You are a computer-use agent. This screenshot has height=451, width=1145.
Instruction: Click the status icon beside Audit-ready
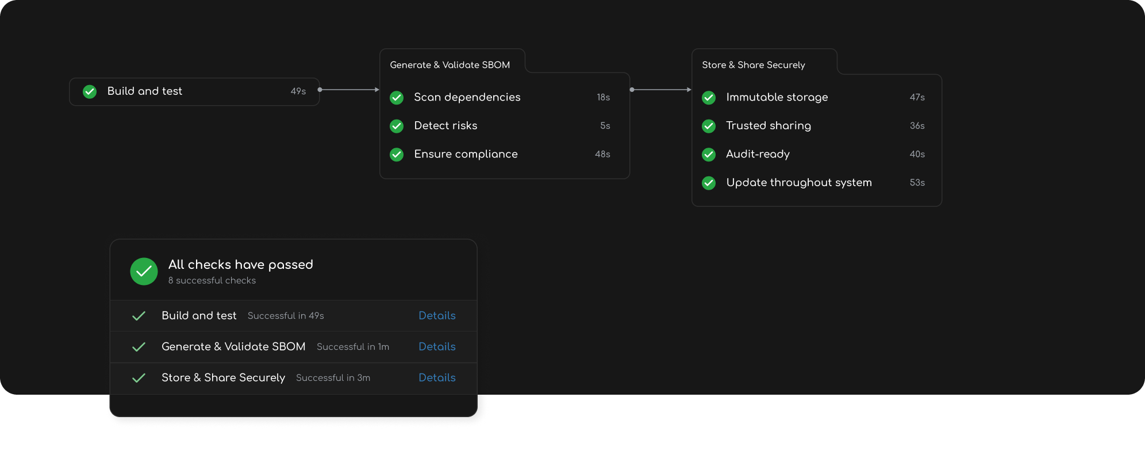point(709,155)
